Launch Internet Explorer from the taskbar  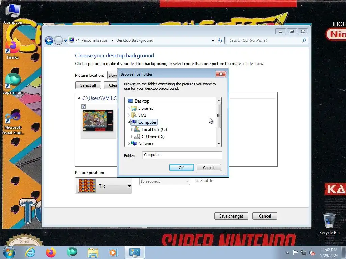coord(30,252)
